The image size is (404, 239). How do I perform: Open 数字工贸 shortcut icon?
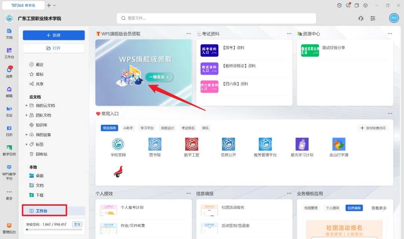[192, 144]
